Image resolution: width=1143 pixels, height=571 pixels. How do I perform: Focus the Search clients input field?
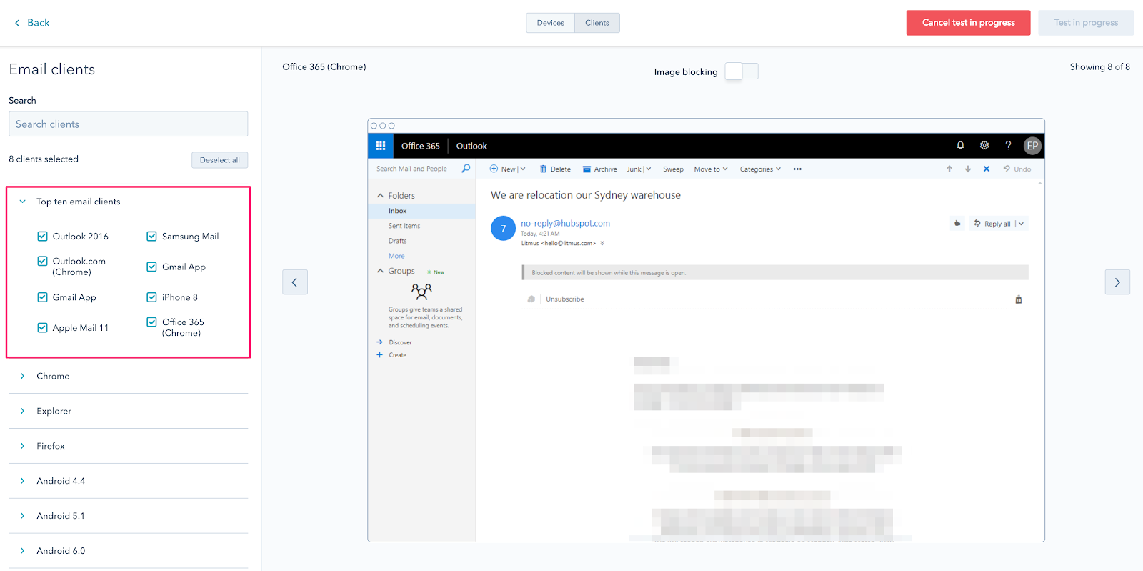tap(129, 124)
